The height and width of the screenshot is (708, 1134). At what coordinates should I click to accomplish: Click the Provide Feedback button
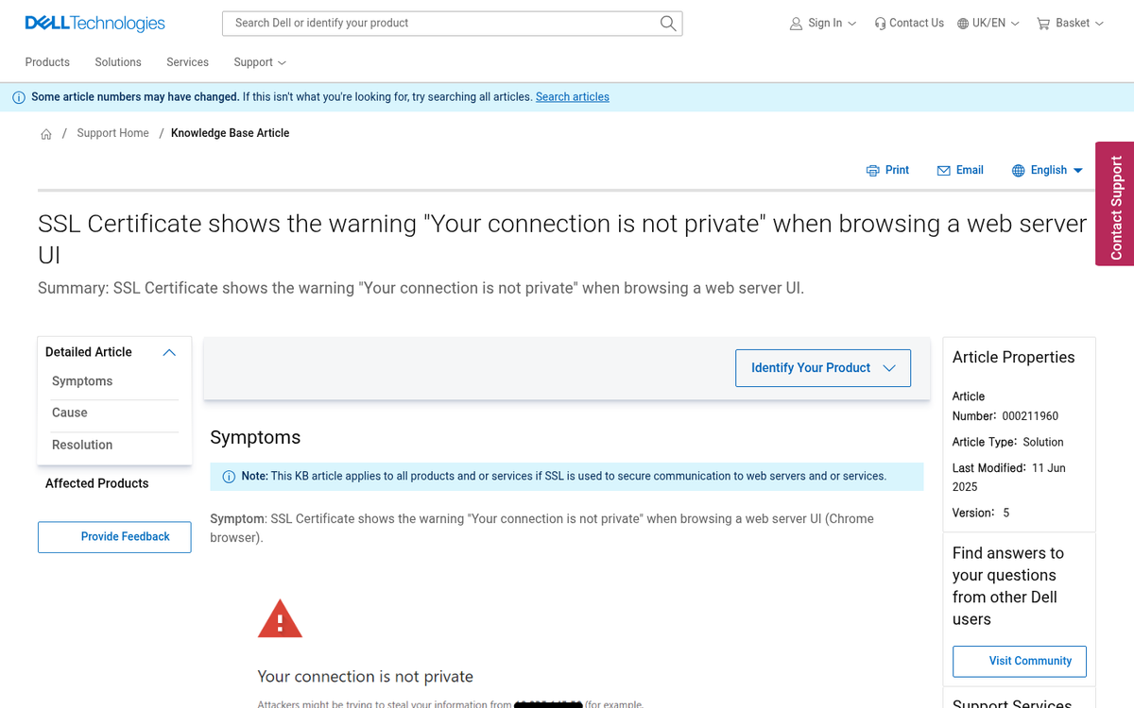[x=114, y=536]
